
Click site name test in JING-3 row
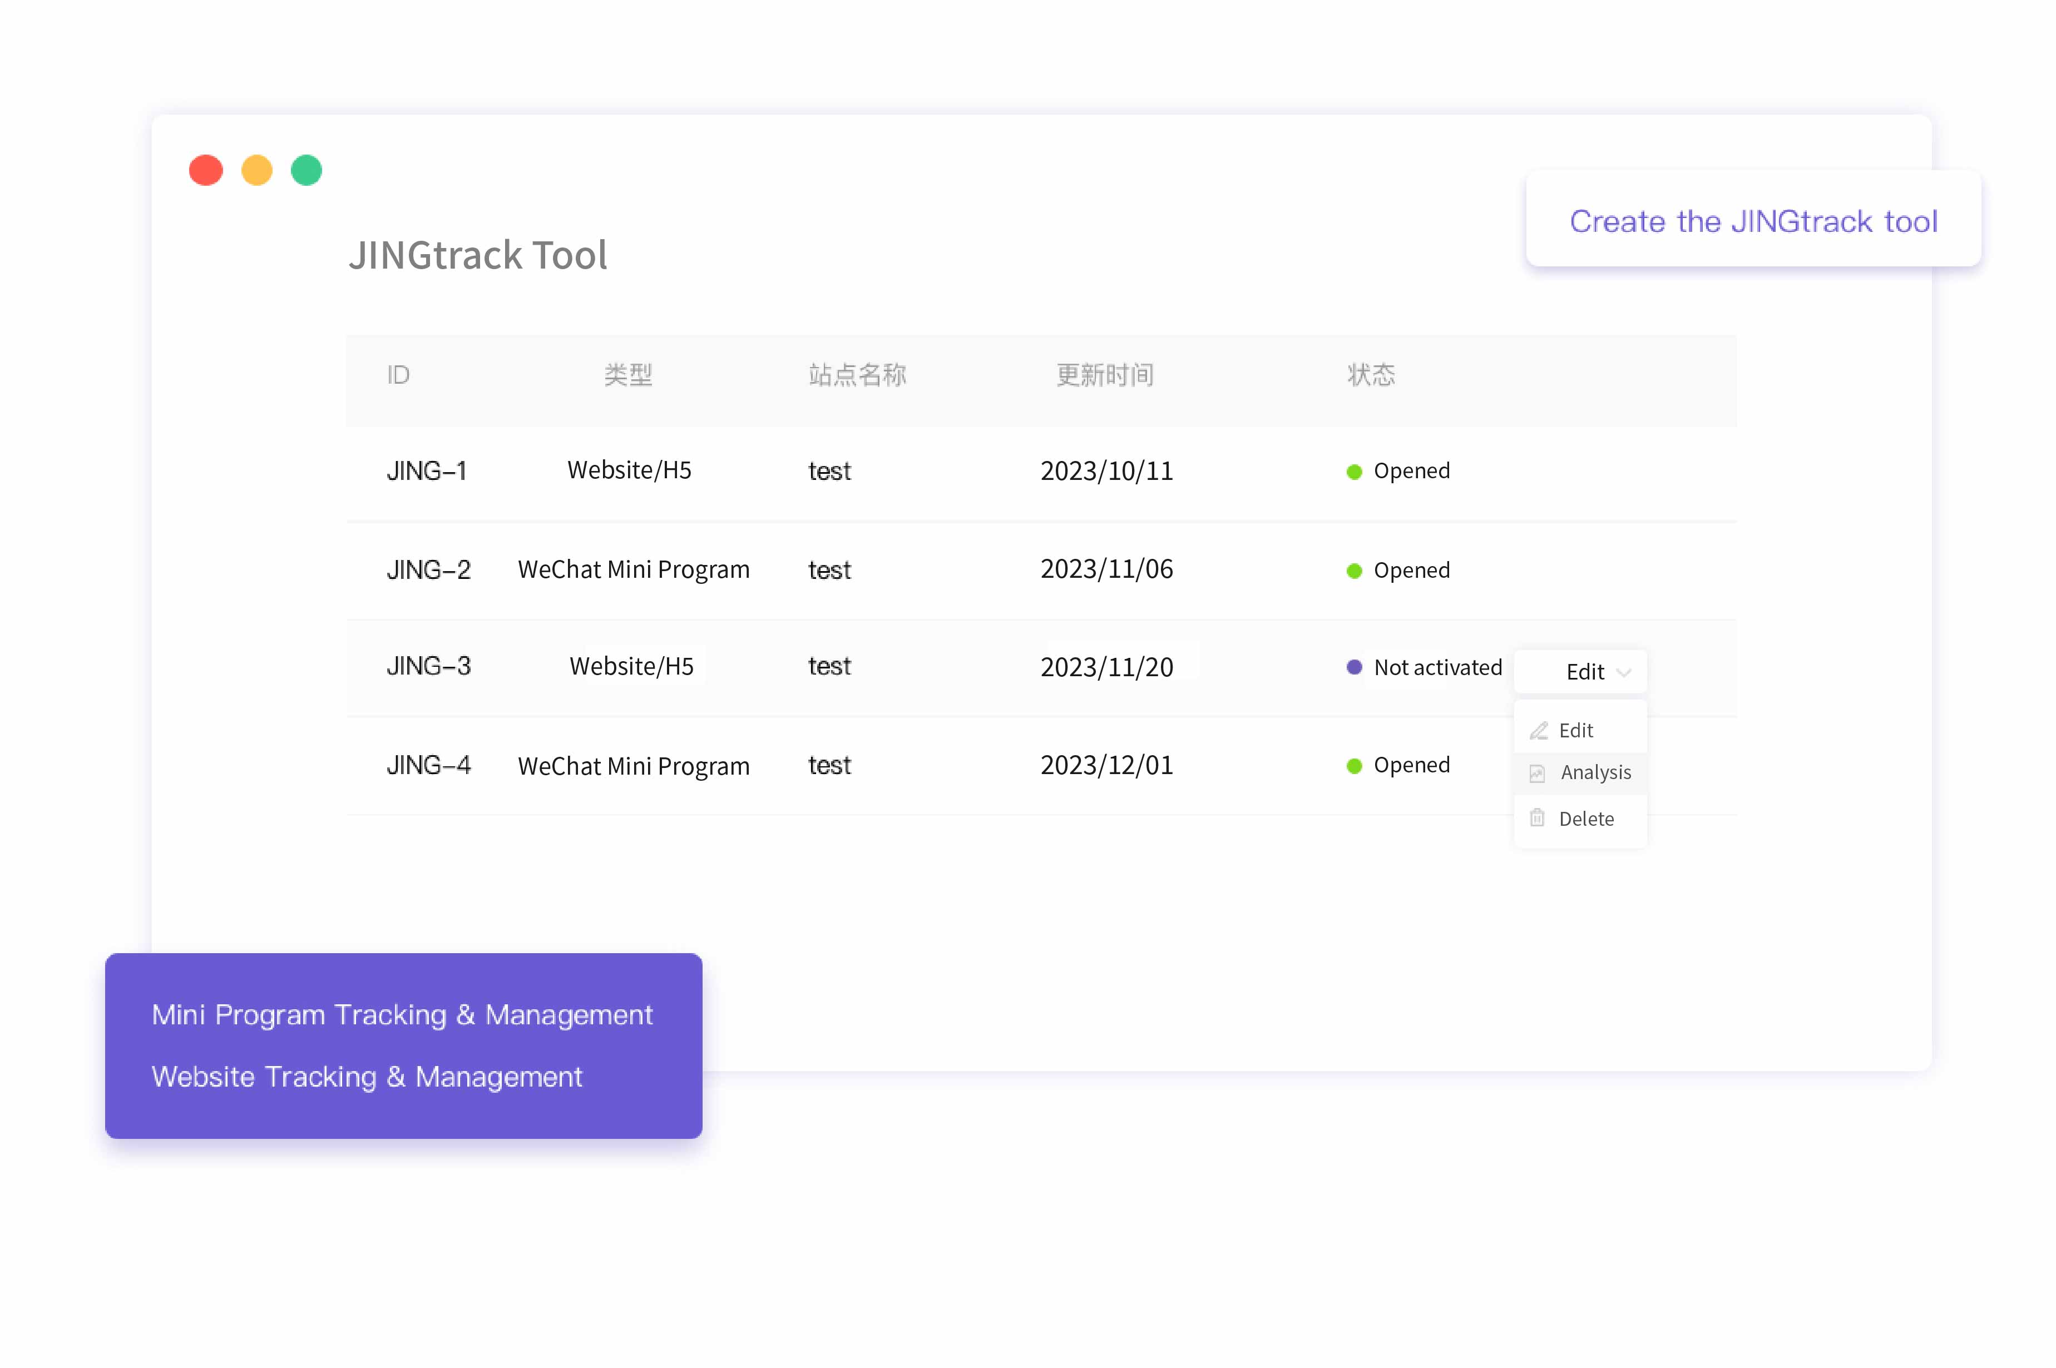pos(829,667)
